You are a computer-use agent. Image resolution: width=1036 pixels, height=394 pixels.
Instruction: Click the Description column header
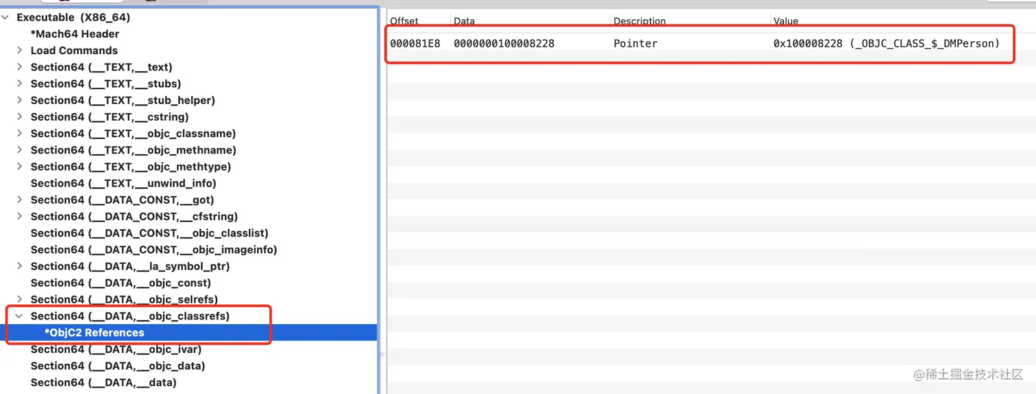[x=639, y=21]
